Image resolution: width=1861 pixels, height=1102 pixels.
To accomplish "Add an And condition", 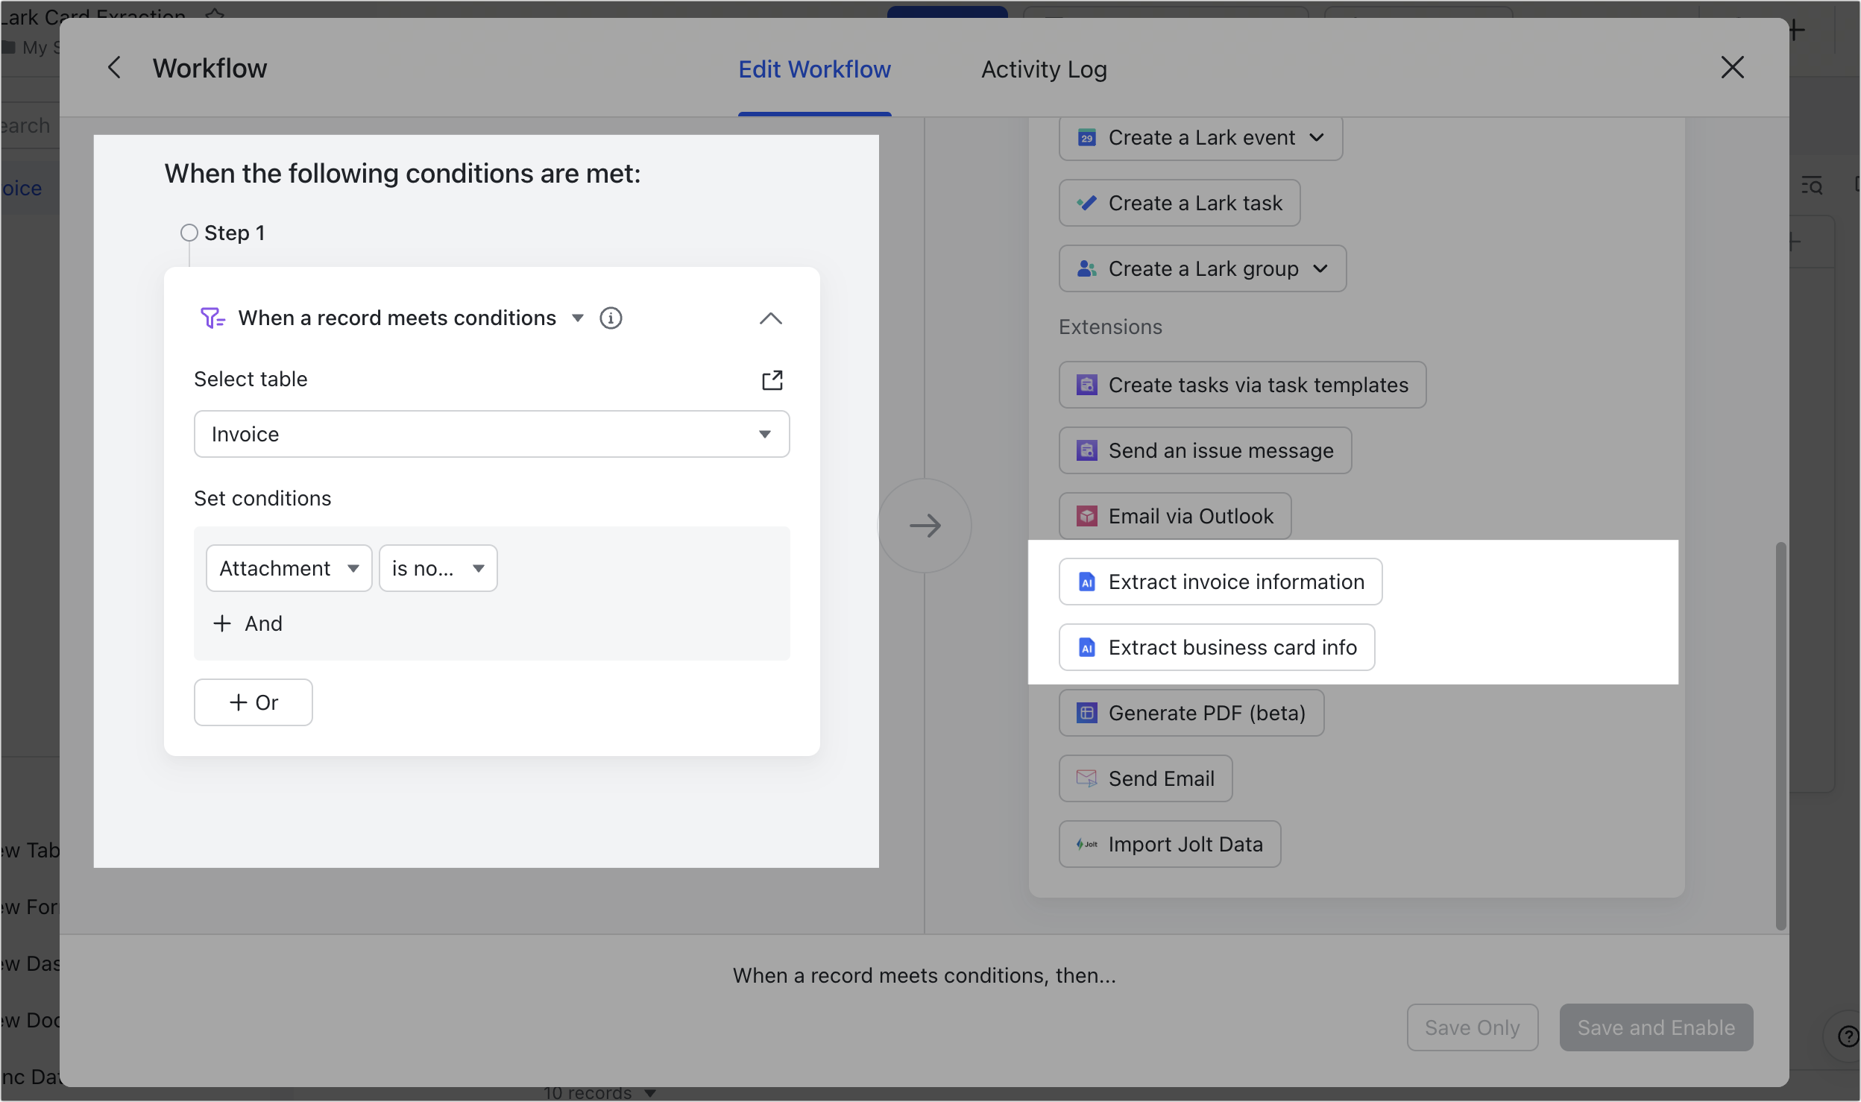I will pos(248,623).
